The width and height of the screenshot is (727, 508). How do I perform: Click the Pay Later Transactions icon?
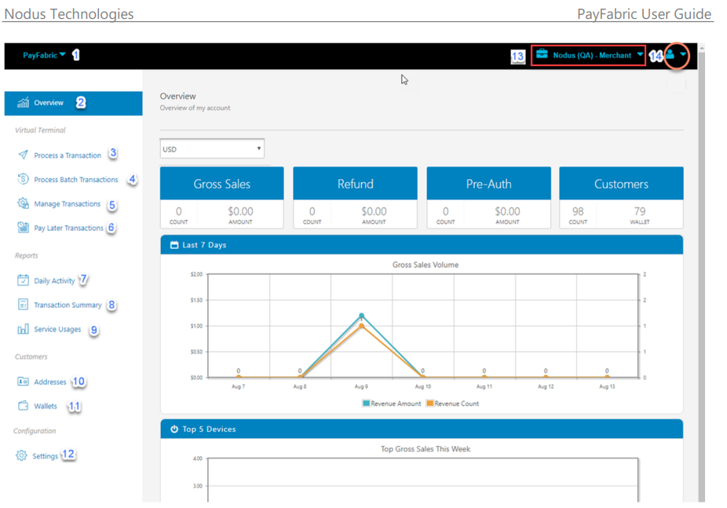(23, 228)
